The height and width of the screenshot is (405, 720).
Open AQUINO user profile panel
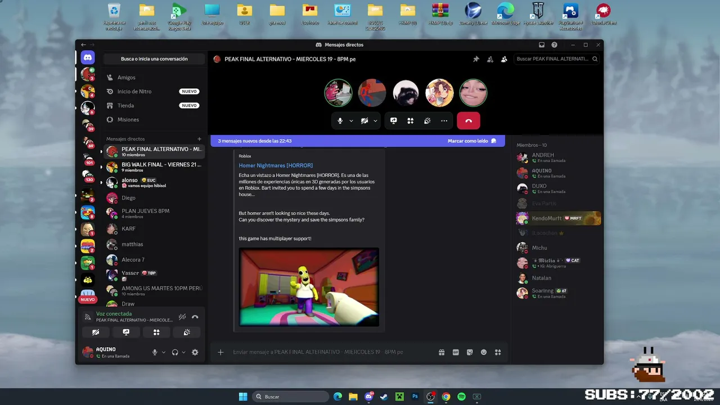[x=114, y=352]
